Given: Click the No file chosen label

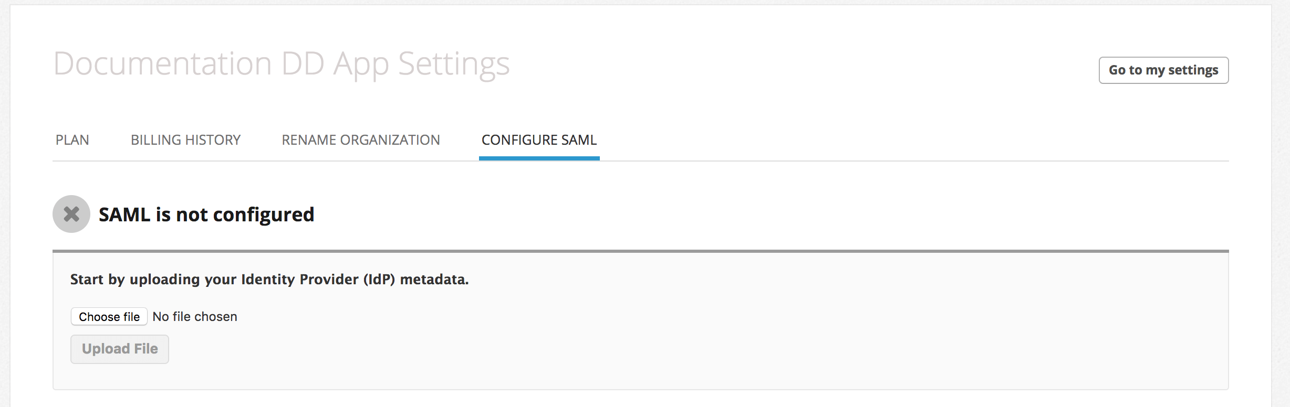Looking at the screenshot, I should point(195,317).
